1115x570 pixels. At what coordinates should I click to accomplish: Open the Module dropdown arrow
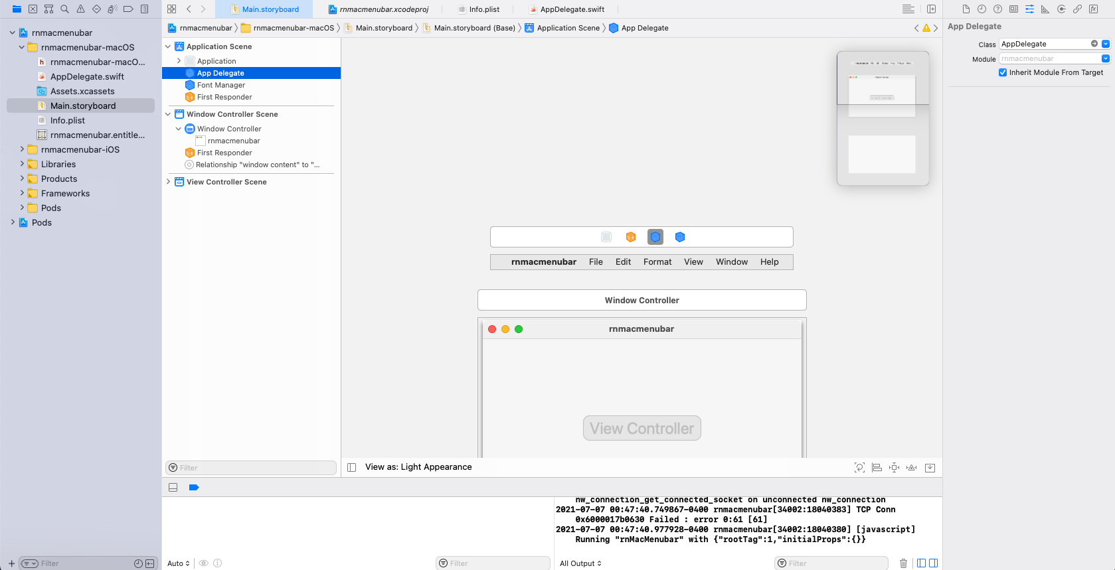[1106, 58]
